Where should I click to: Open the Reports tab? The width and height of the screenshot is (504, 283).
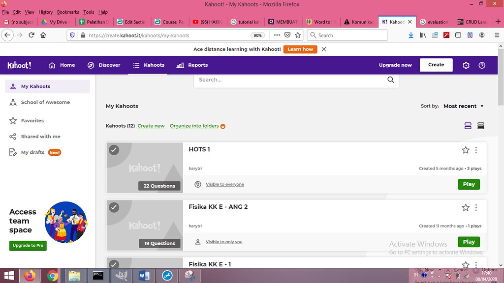click(192, 65)
